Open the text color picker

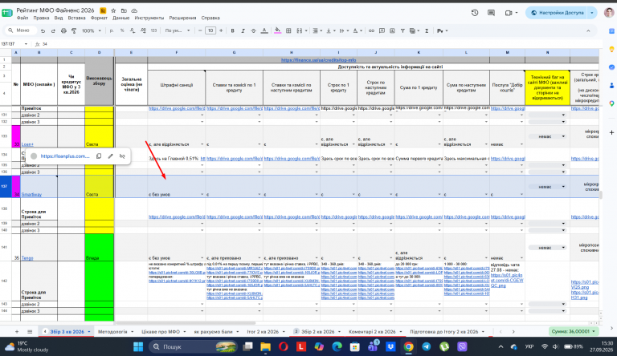(264, 30)
